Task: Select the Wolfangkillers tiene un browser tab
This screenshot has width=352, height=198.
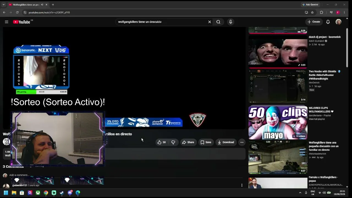Action: [26, 5]
